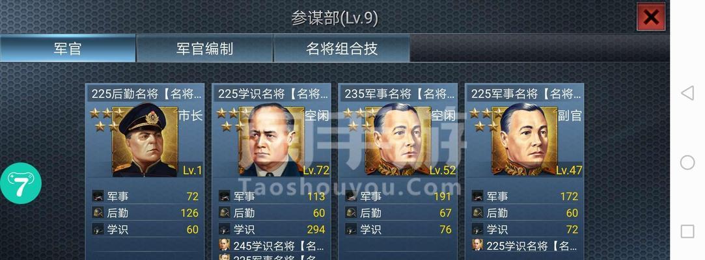Open the 军官编制 tab

coord(204,48)
